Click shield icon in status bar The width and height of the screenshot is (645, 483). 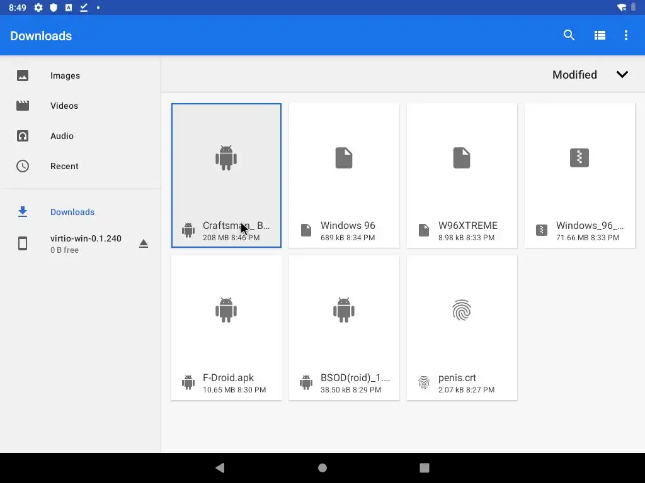pos(54,8)
